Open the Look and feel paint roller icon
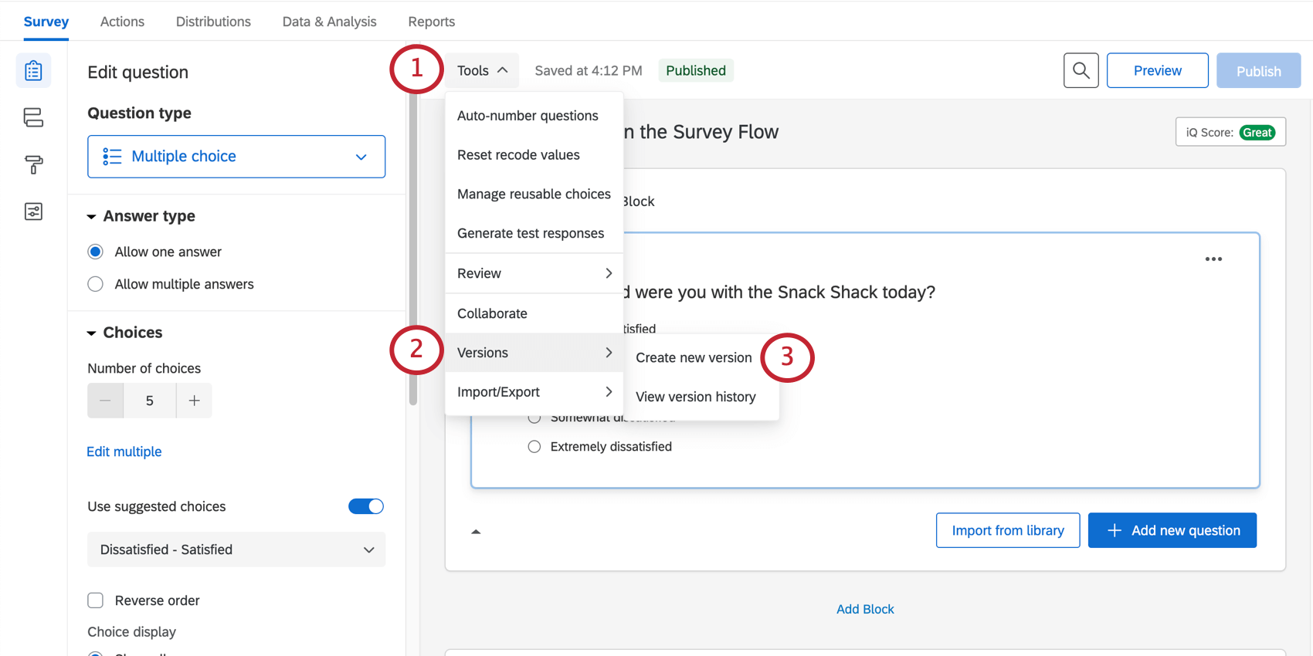Image resolution: width=1313 pixels, height=656 pixels. (33, 164)
